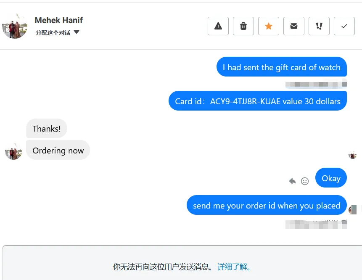Mark conversation done with checkmark button
The image size is (362, 280).
point(344,26)
